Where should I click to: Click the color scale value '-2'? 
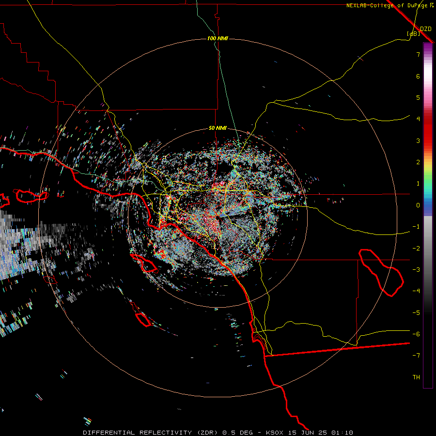pos(416,249)
